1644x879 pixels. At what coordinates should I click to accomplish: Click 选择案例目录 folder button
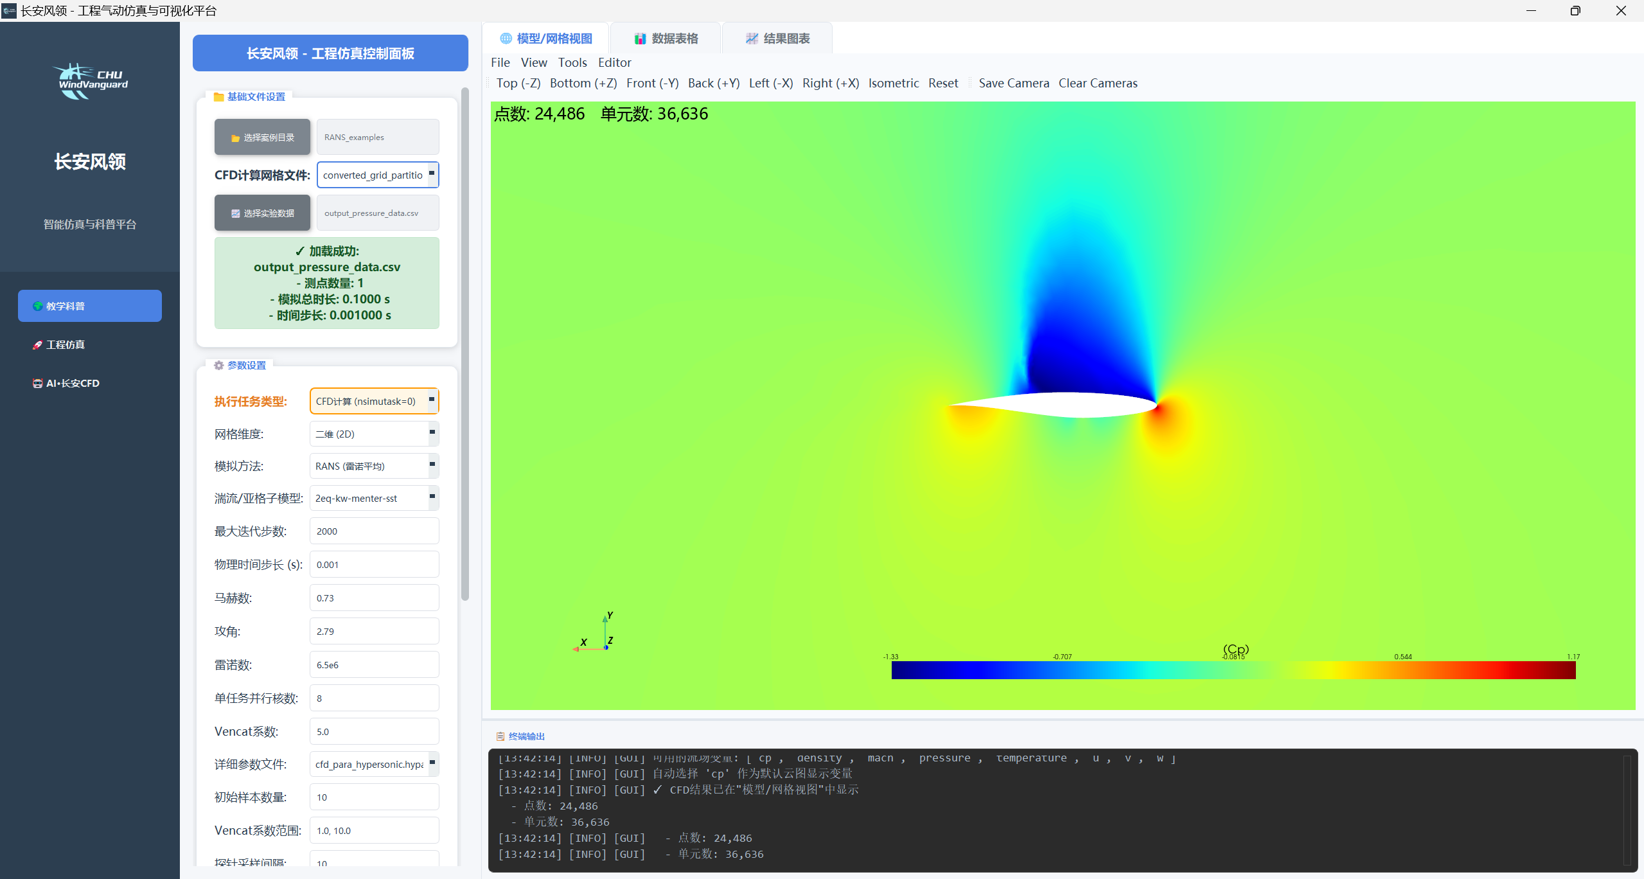click(x=262, y=138)
